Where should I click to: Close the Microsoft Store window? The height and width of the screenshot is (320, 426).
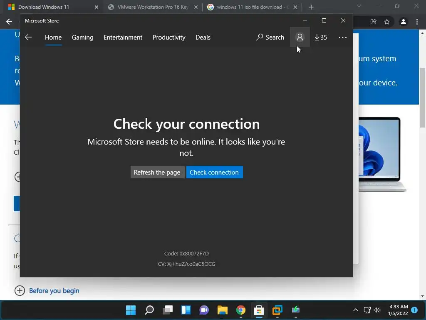[343, 20]
